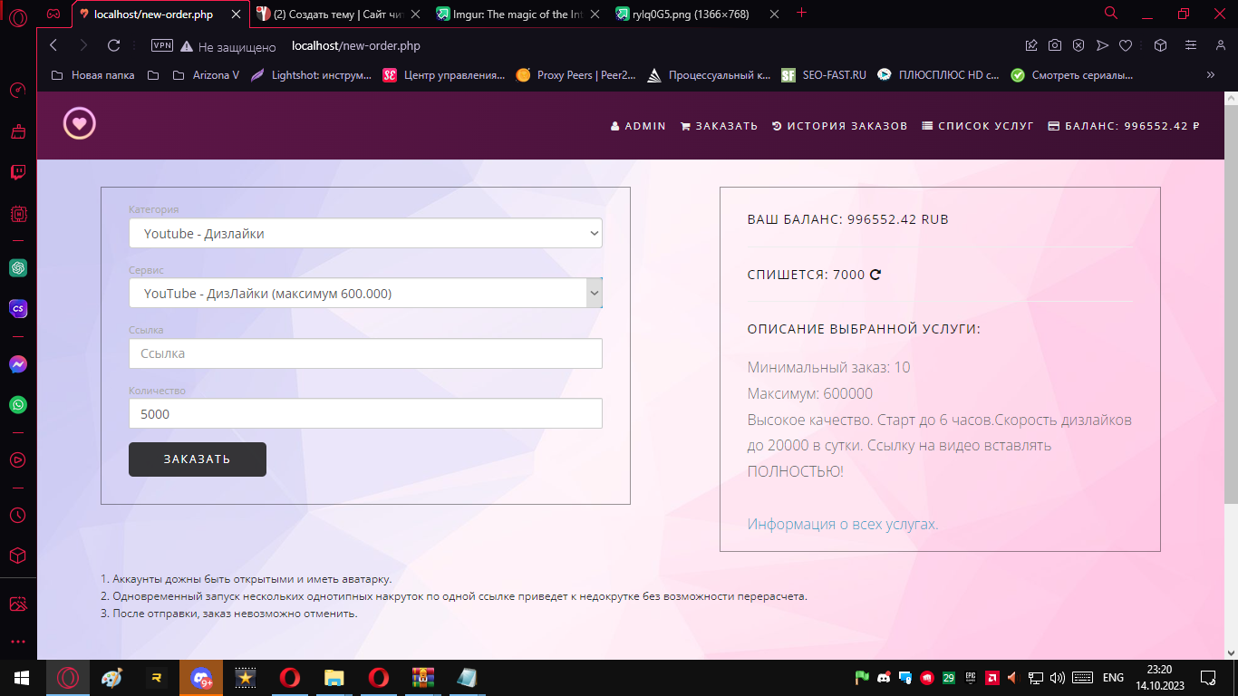Click the ad blocker shield icon
The image size is (1238, 696).
pos(1078,45)
